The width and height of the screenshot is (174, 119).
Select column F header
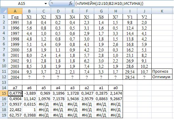[x=87, y=11]
